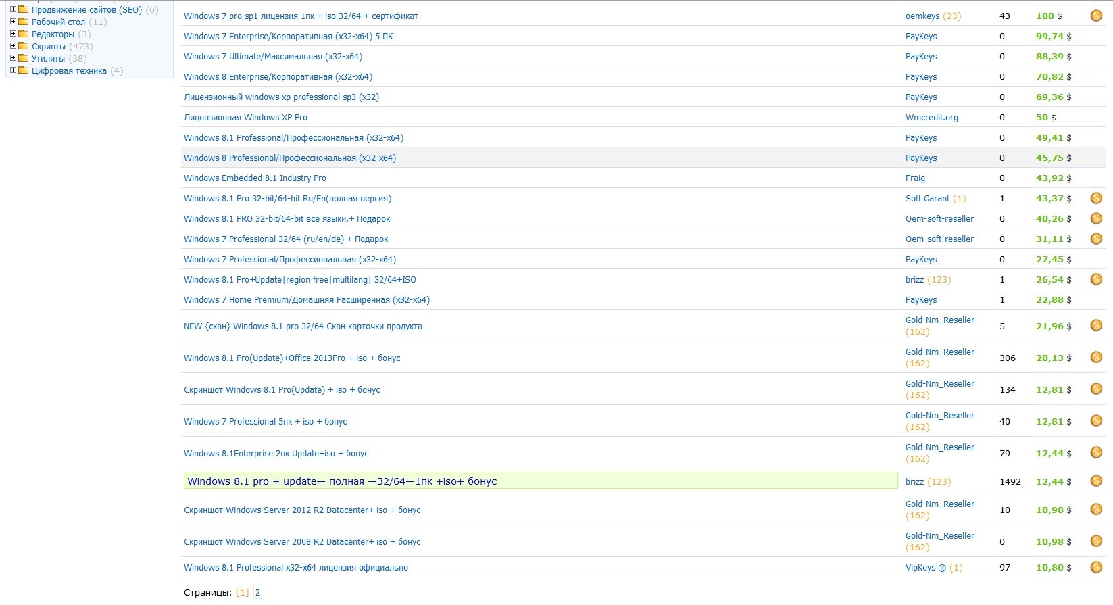Click coin icon in the oemkeys 100 $ row

[x=1096, y=16]
